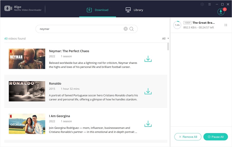
Task: Open the All filter dropdown
Action: [x=165, y=39]
